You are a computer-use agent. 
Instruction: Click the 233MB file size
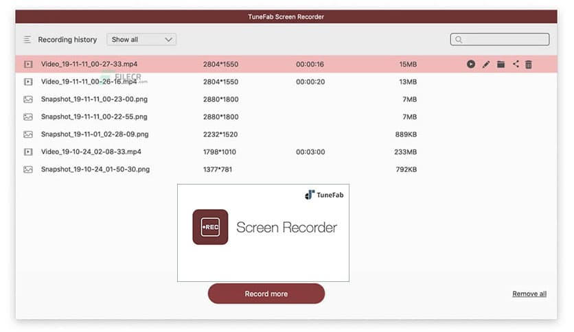(405, 152)
